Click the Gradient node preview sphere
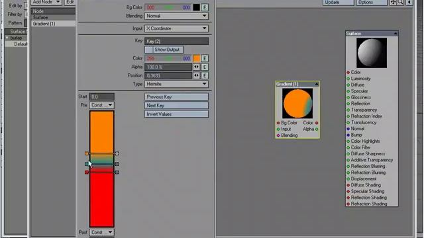Viewport: 424px width, 238px height. point(297,103)
